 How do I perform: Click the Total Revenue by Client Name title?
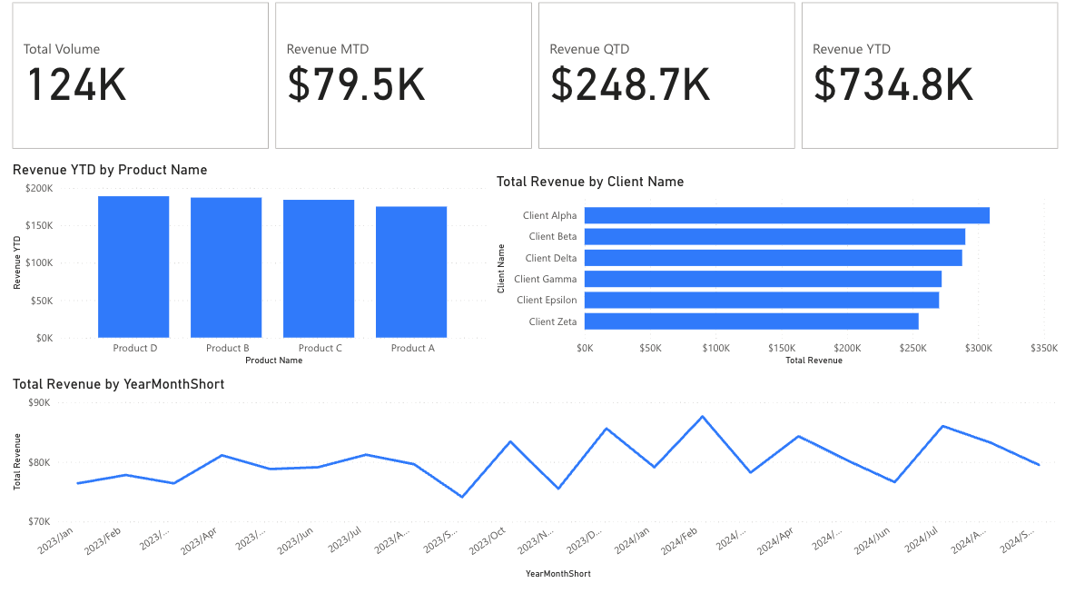coord(589,182)
